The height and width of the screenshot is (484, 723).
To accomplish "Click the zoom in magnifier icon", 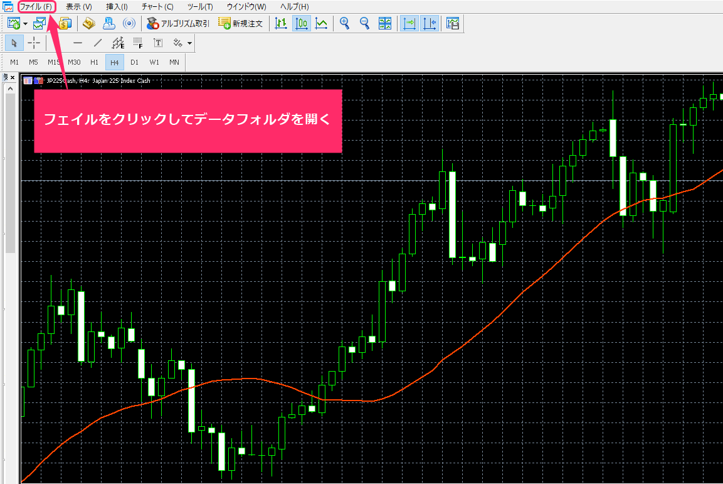I will pos(344,24).
